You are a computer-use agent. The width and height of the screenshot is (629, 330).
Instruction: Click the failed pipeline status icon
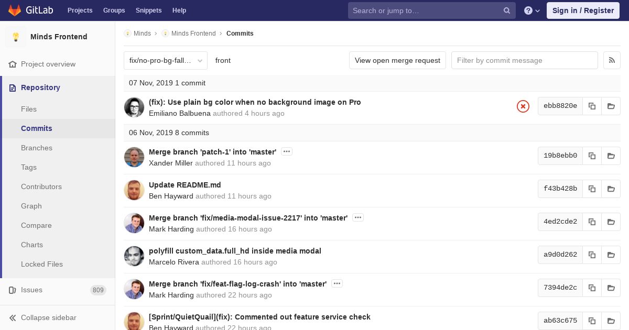pos(523,106)
